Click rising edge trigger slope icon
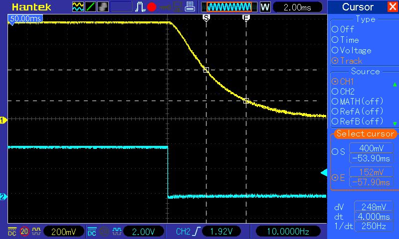Screen dimensions: 399x239 point(197,232)
